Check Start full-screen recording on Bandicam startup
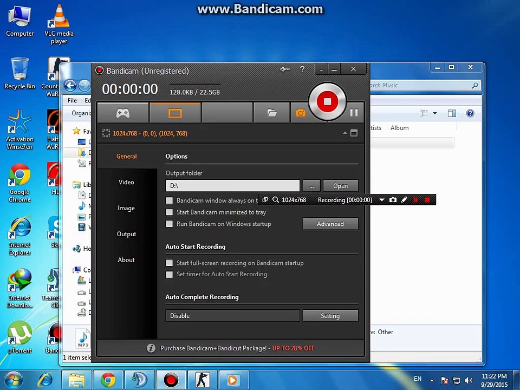520x390 pixels. pyautogui.click(x=169, y=263)
